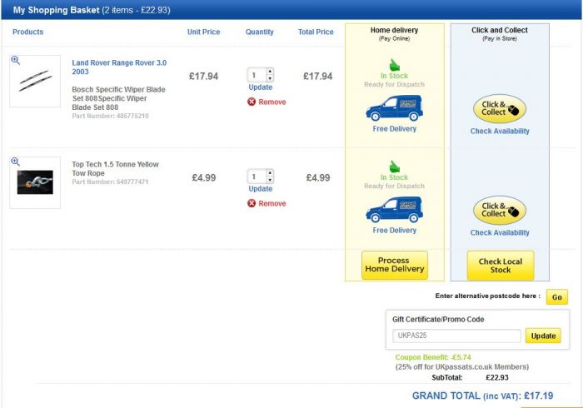
Task: Click magnifier icon on wiper blade image
Action: click(15, 60)
